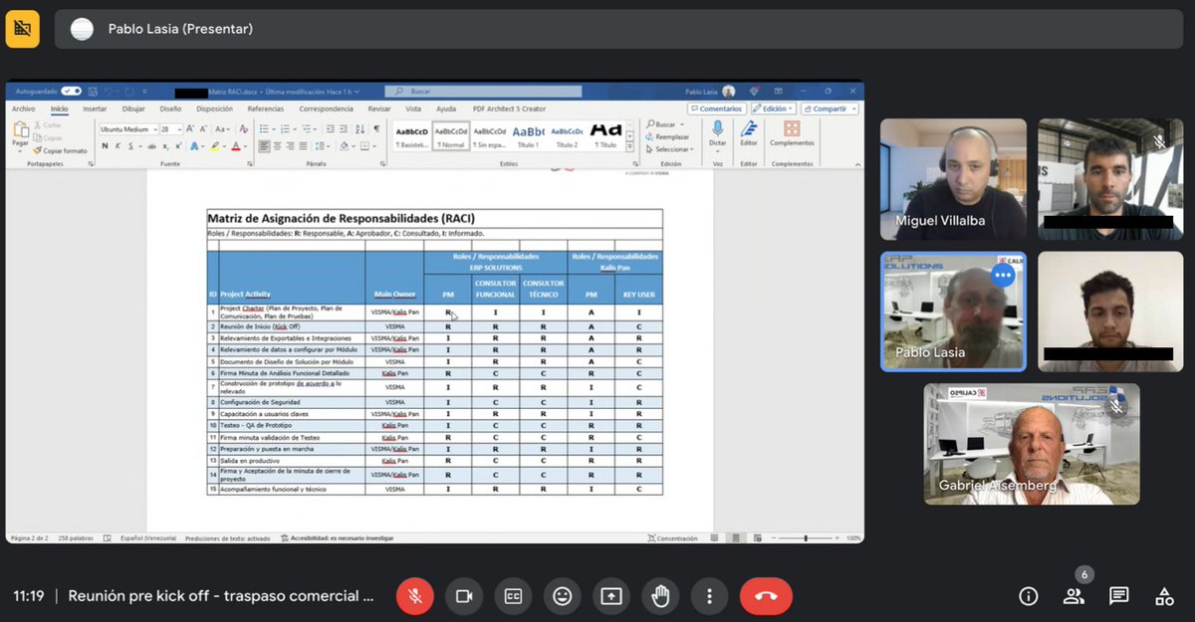Image resolution: width=1195 pixels, height=622 pixels.
Task: Mute the microphone in Meet
Action: [415, 596]
